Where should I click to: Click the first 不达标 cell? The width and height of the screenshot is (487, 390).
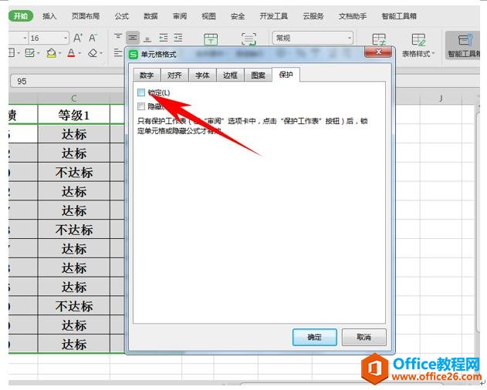point(73,172)
